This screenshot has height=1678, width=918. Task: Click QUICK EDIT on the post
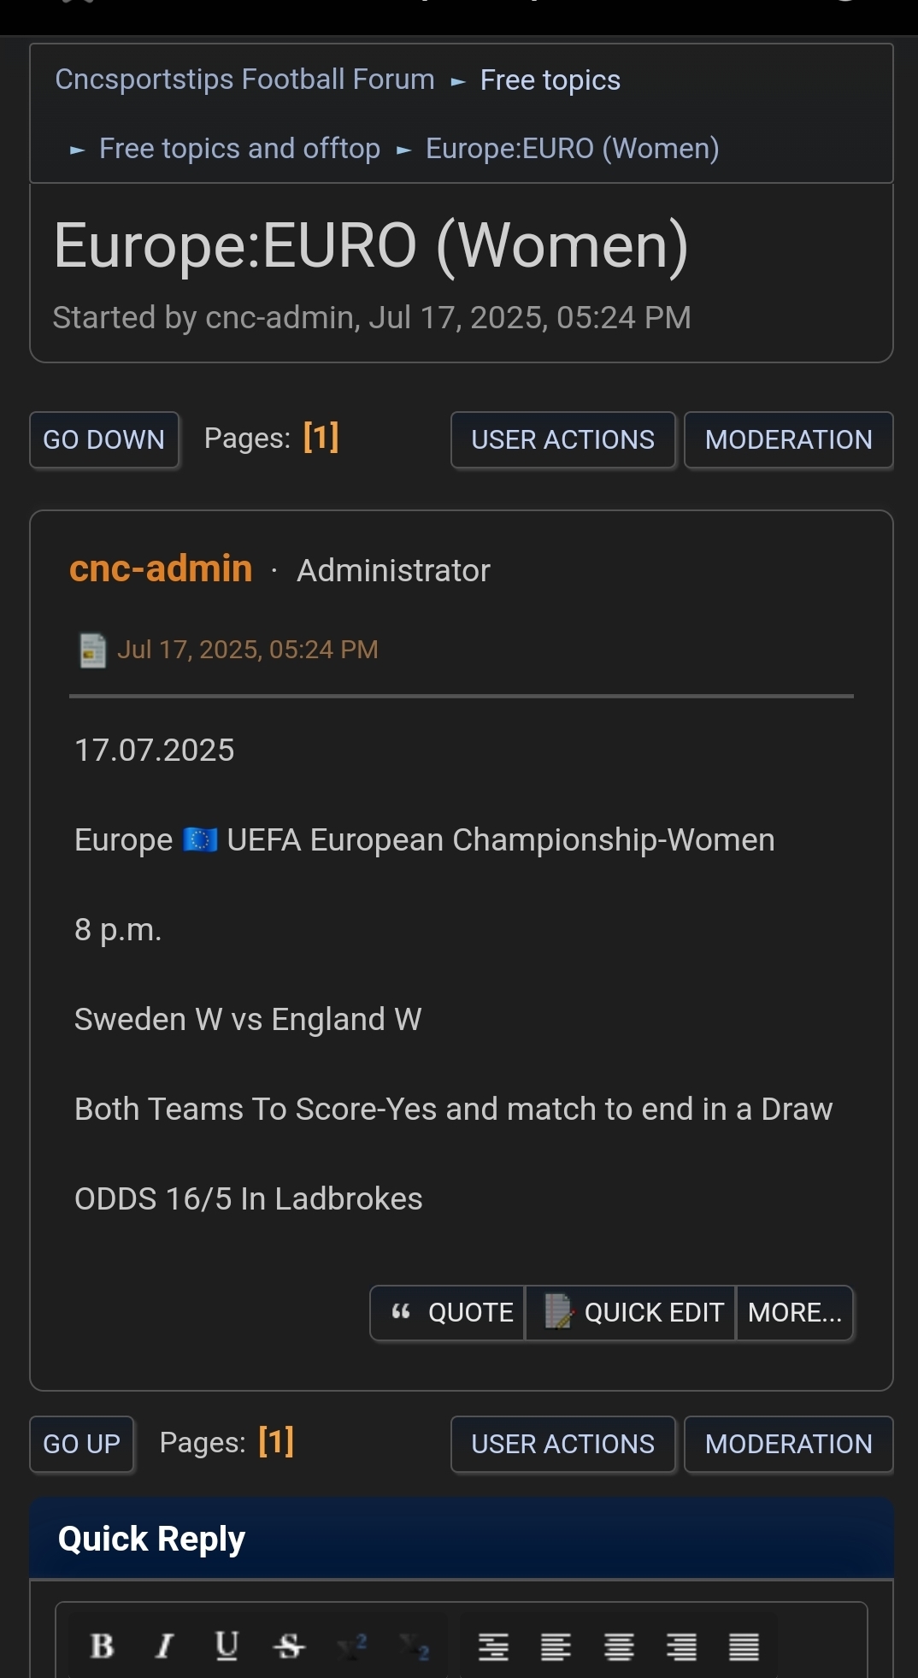(x=631, y=1313)
